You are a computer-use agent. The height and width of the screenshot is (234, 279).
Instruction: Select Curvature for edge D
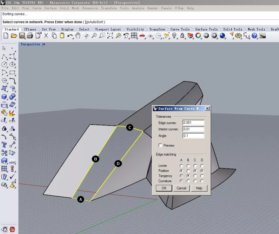pos(202,181)
